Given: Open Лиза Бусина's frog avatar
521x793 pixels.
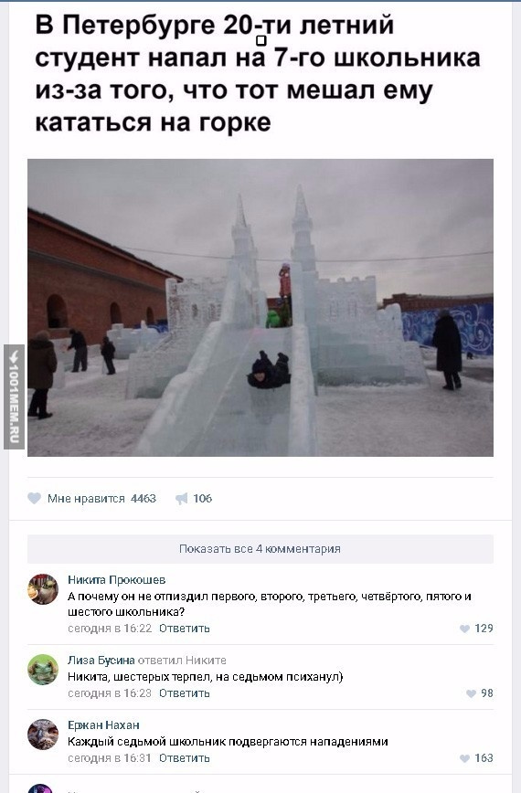Looking at the screenshot, I should (x=43, y=670).
